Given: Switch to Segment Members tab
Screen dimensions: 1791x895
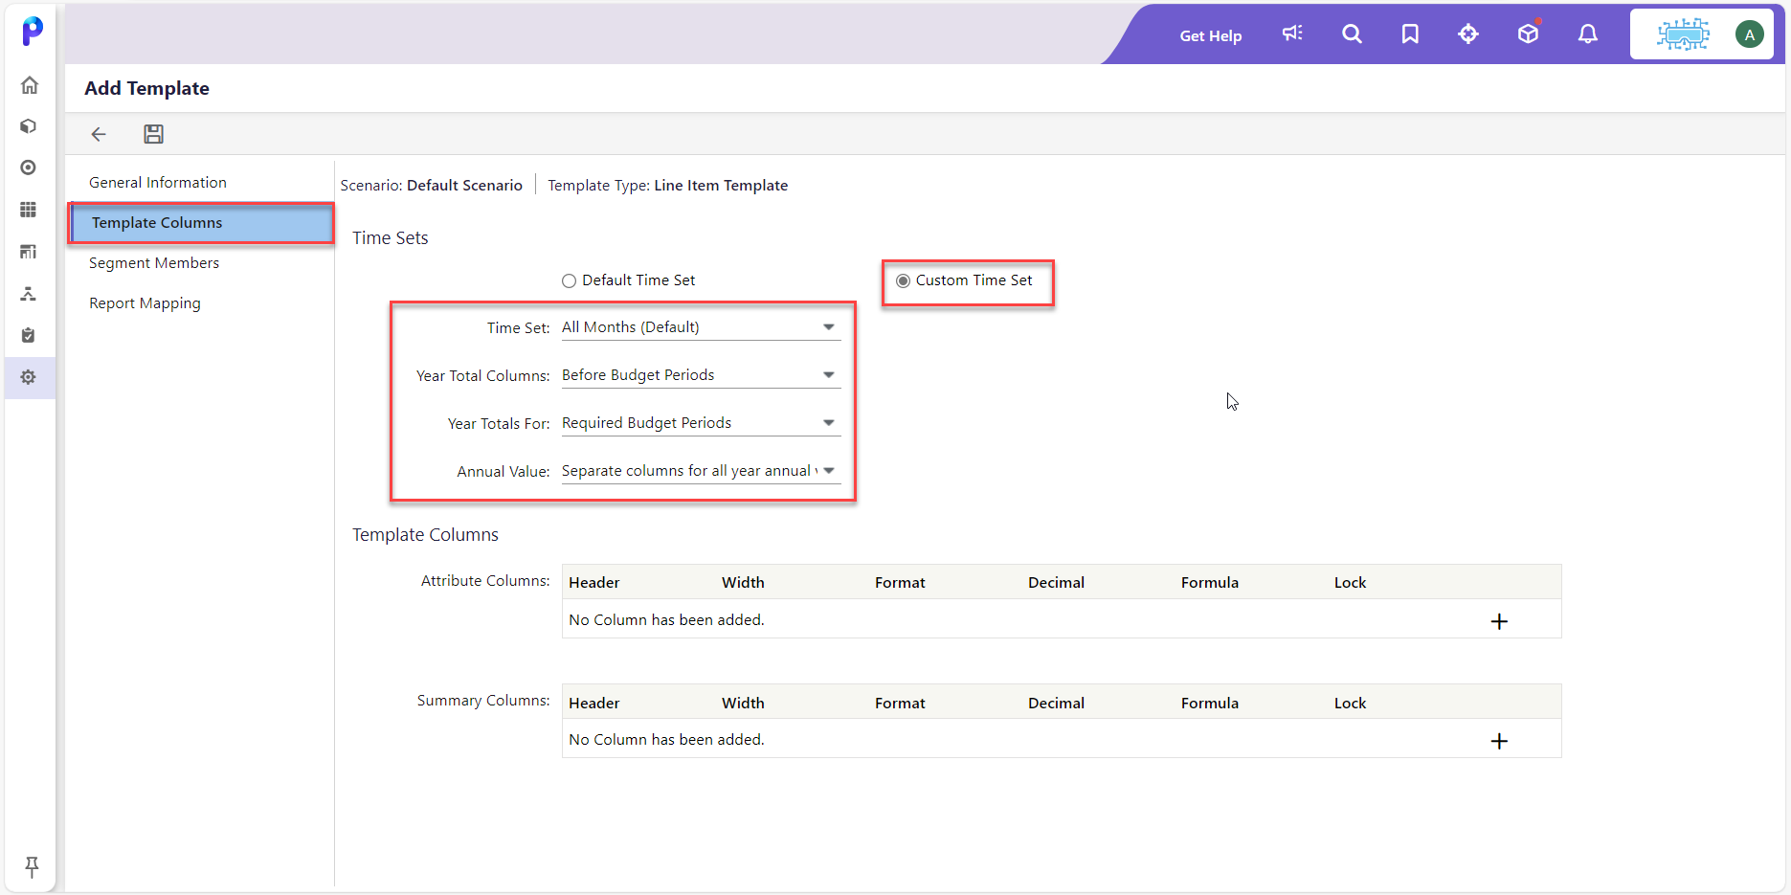Looking at the screenshot, I should pos(154,263).
